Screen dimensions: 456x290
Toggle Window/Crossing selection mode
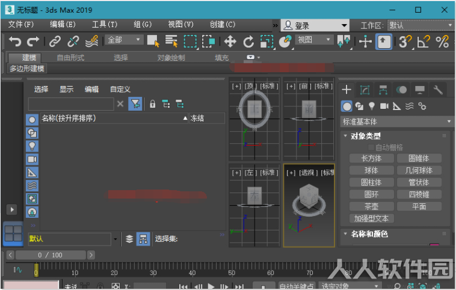click(x=208, y=42)
